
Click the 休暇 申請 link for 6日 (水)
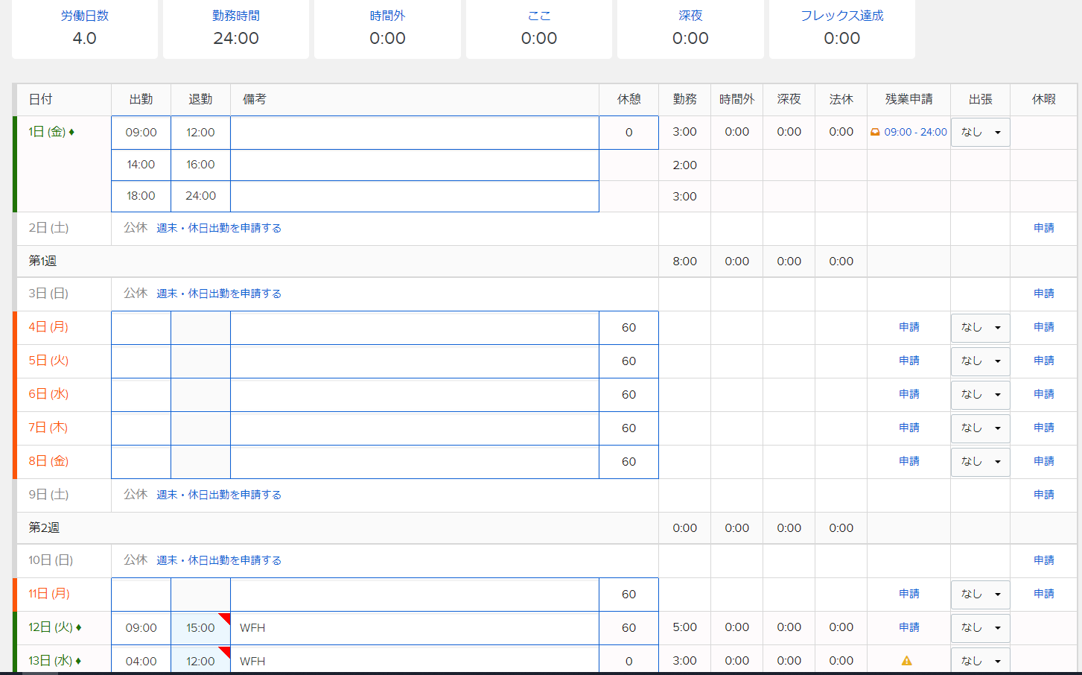pos(1044,394)
